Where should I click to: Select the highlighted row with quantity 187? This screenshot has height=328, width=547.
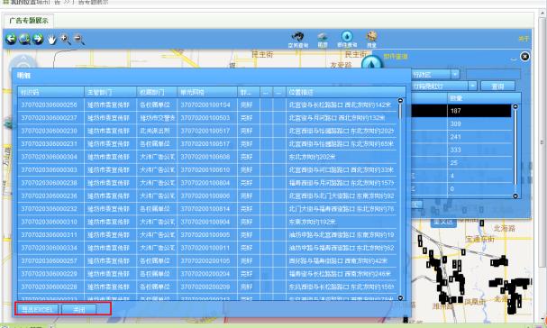pos(461,111)
